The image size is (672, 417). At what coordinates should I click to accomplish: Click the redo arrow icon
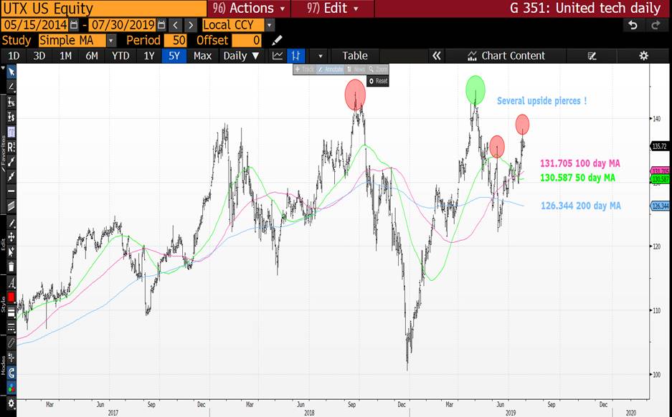(656, 25)
